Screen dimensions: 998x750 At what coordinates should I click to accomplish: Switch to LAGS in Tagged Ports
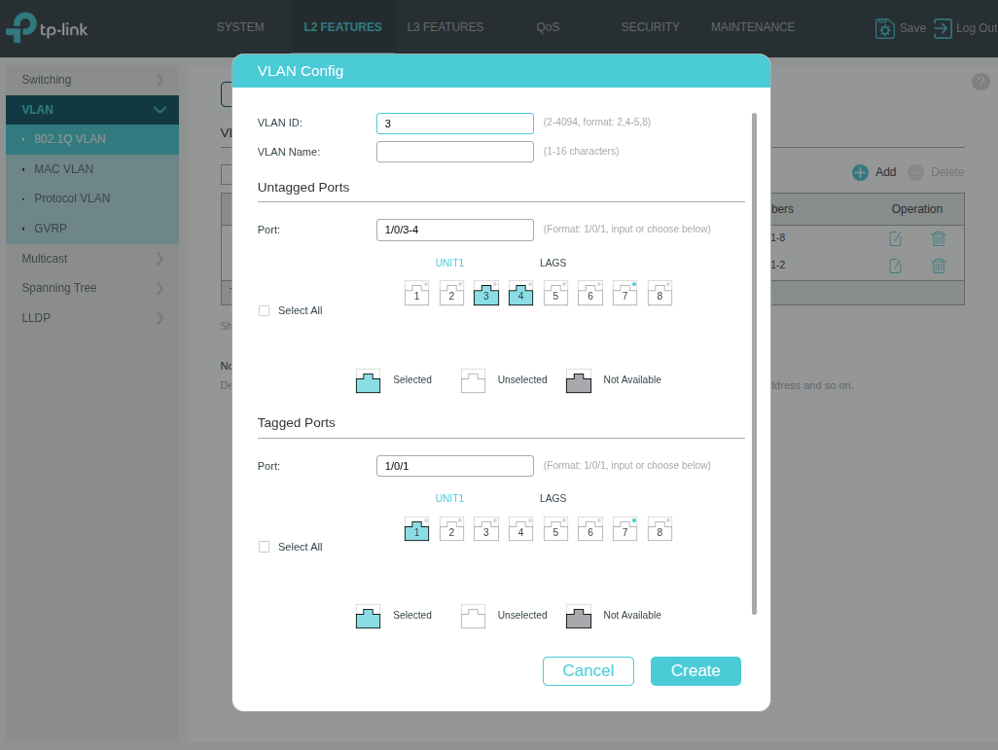click(x=552, y=498)
